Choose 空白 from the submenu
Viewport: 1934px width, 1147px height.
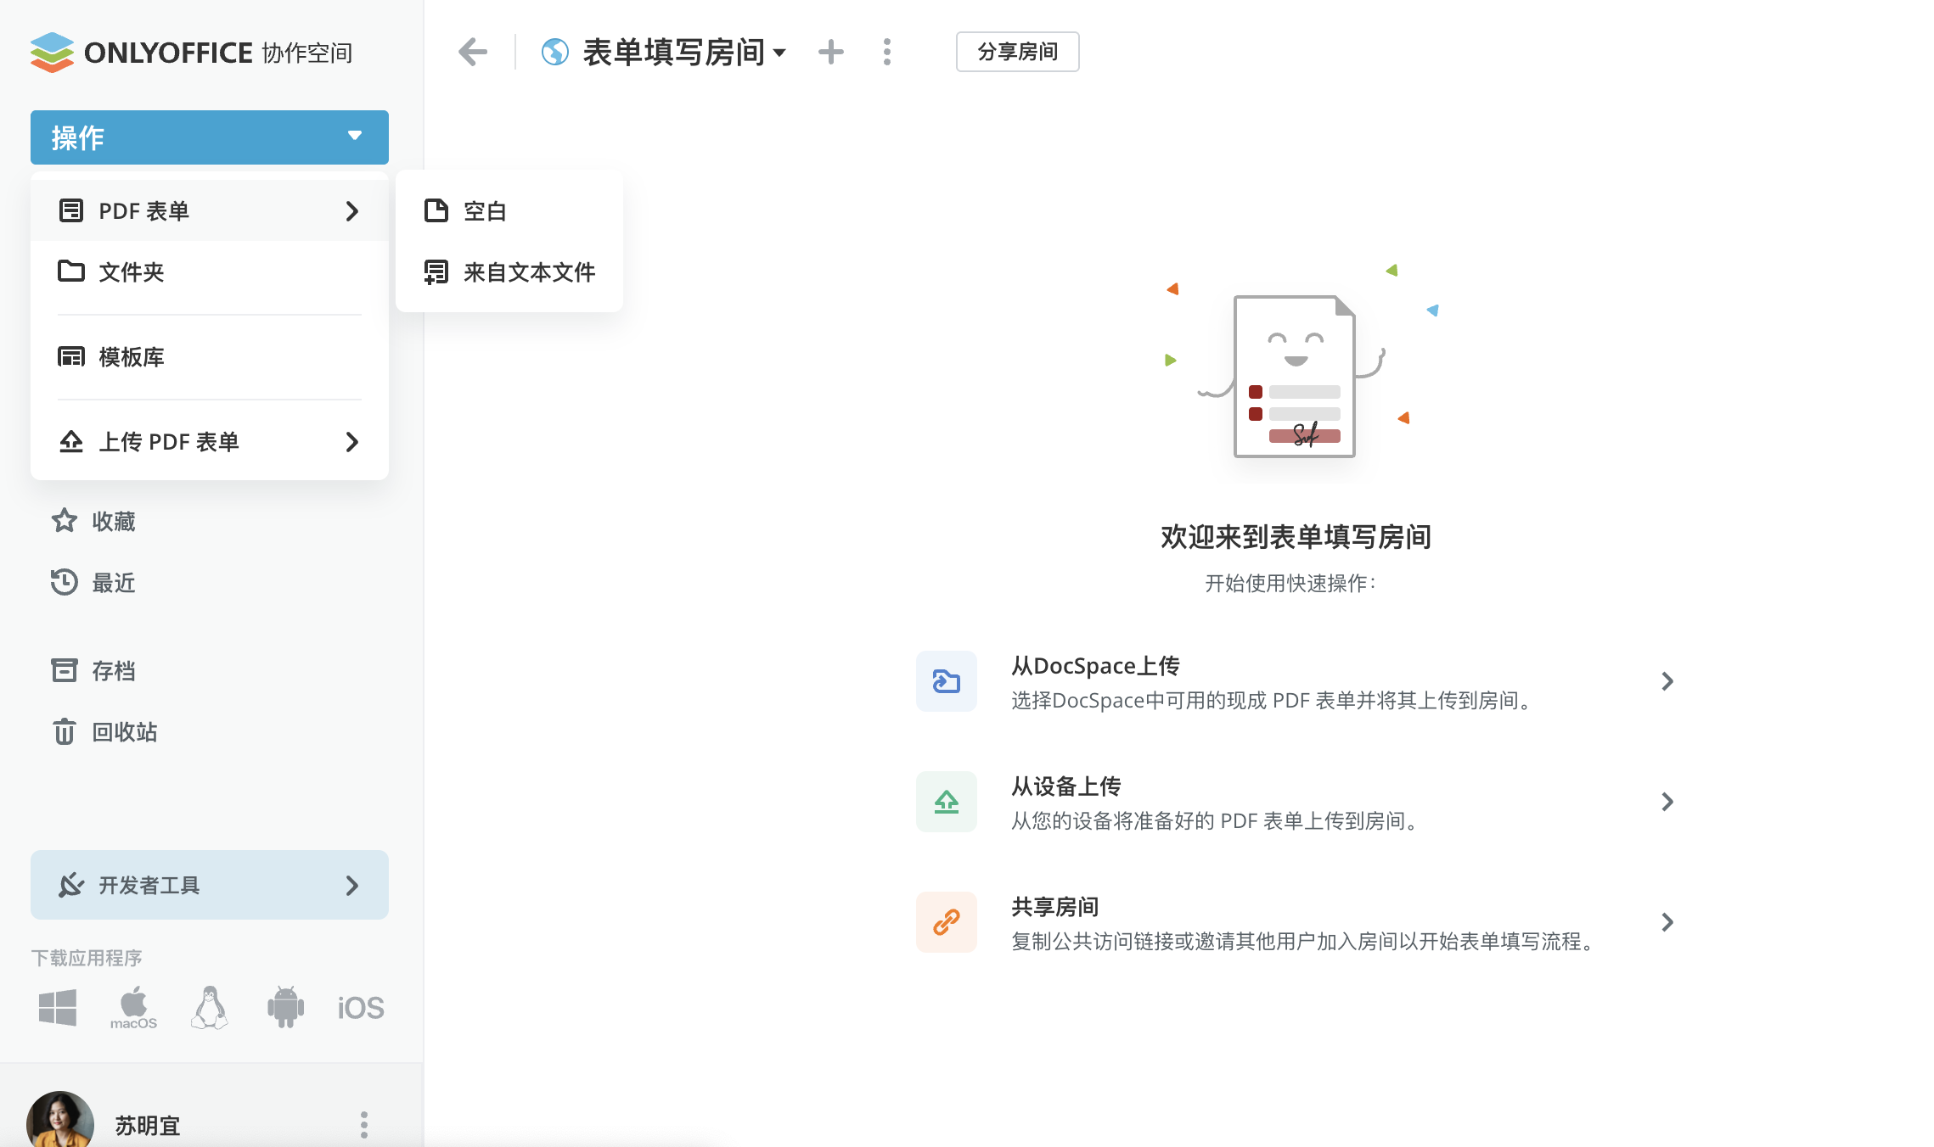(x=509, y=210)
